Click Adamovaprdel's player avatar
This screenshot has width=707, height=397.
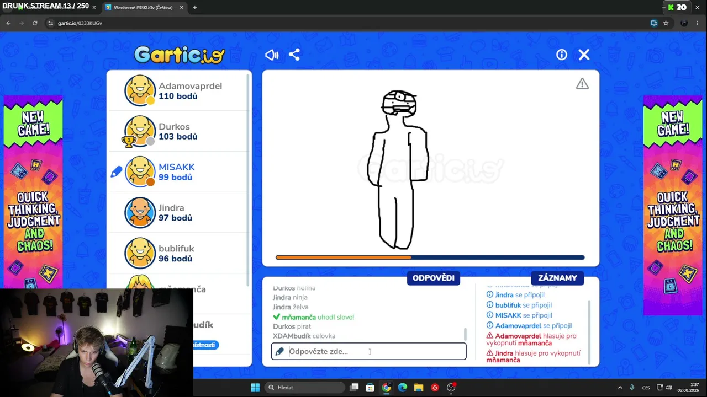pos(140,90)
